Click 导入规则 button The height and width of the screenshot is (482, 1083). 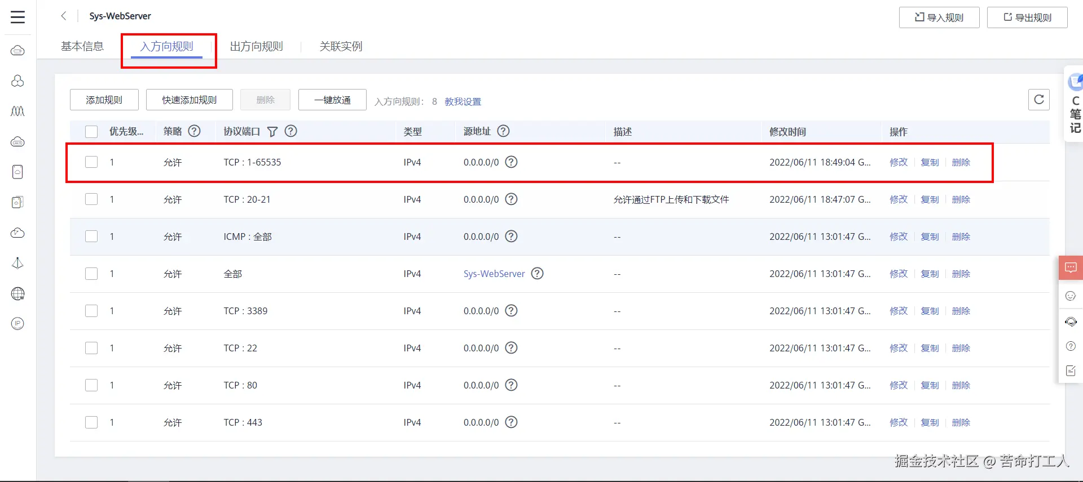(x=939, y=17)
